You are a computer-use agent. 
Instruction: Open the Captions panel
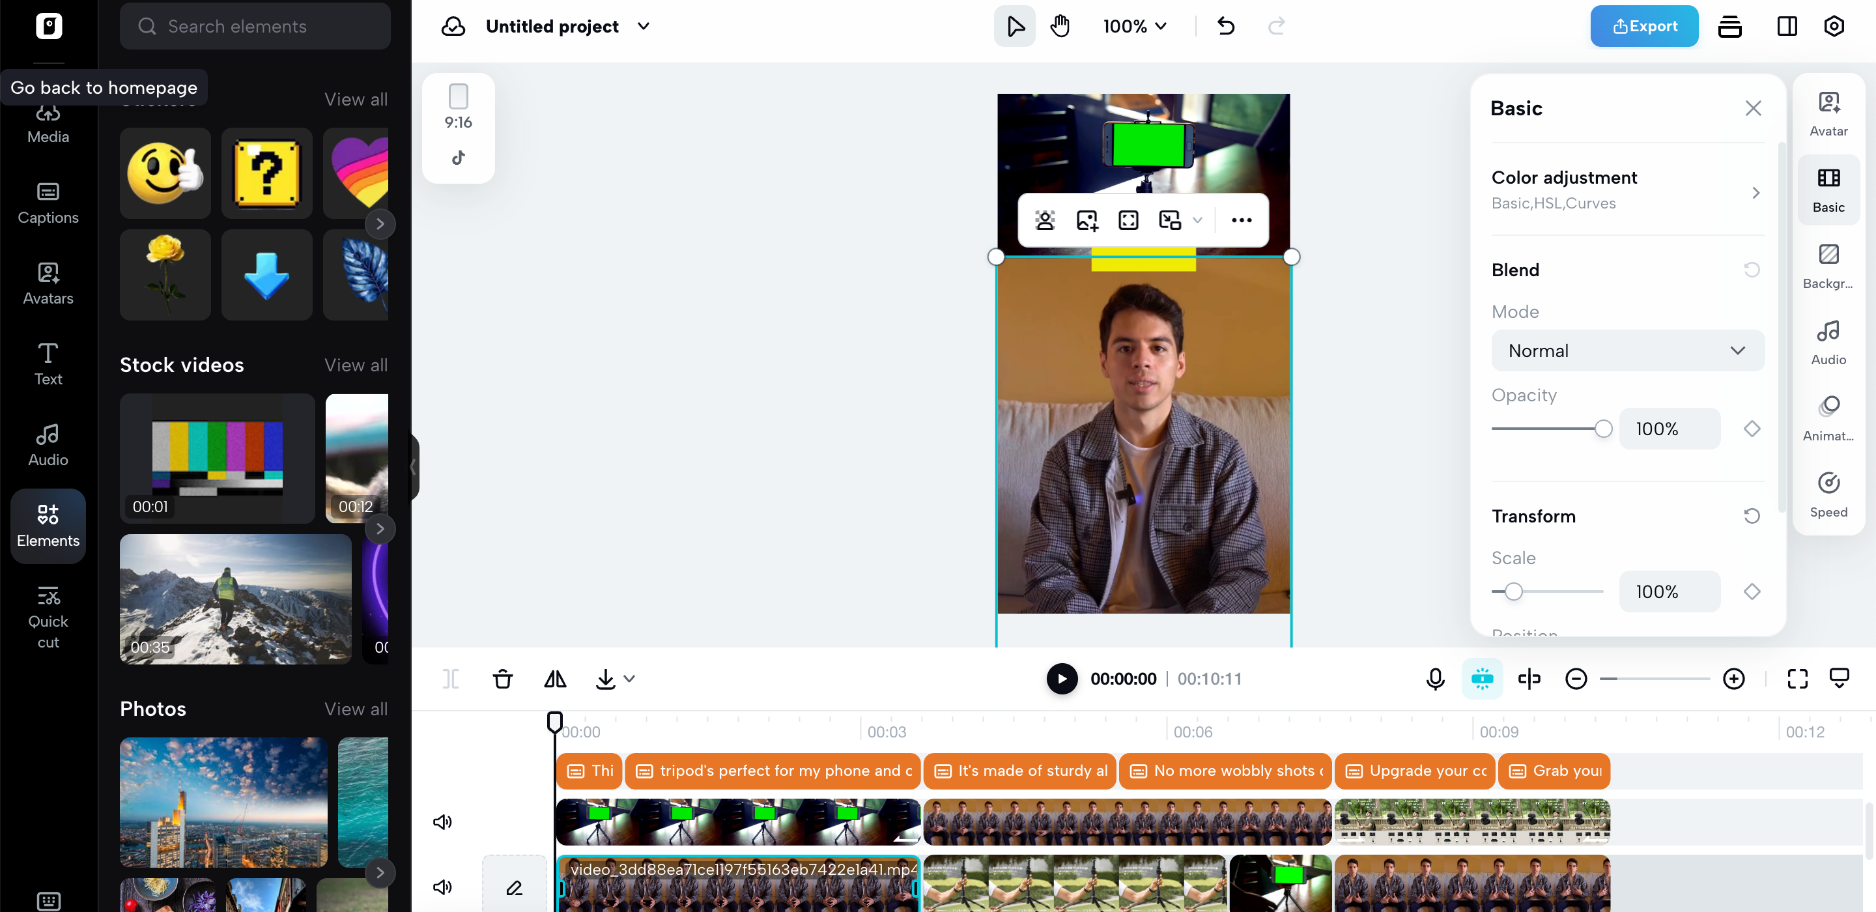tap(48, 204)
